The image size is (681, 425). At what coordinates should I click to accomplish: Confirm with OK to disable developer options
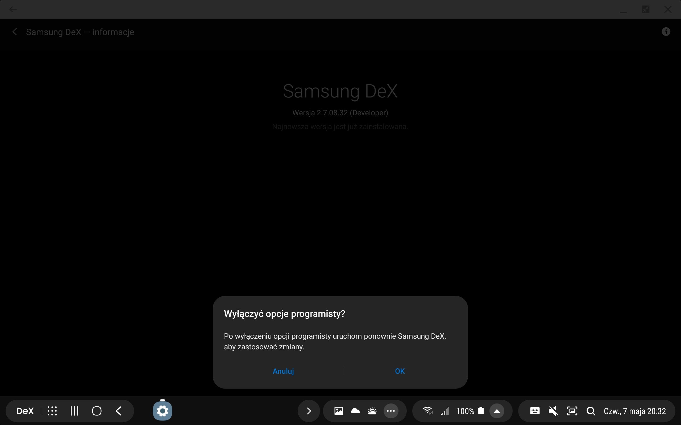399,371
